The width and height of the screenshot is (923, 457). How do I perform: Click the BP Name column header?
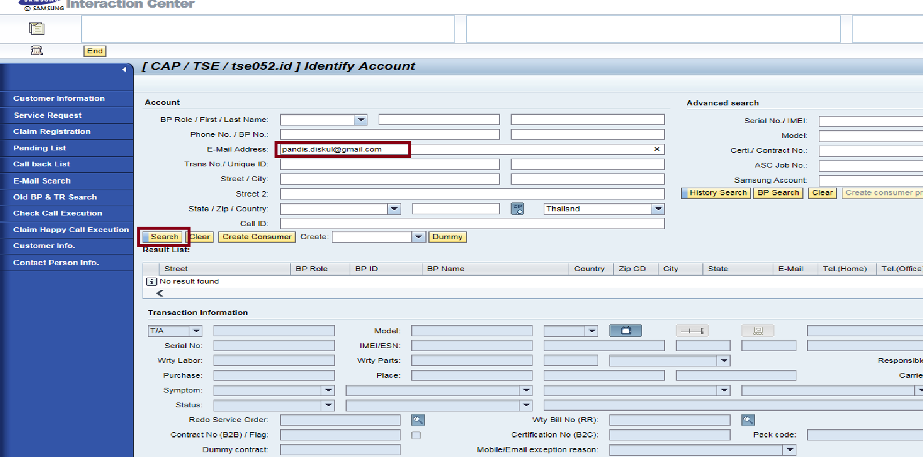point(446,269)
